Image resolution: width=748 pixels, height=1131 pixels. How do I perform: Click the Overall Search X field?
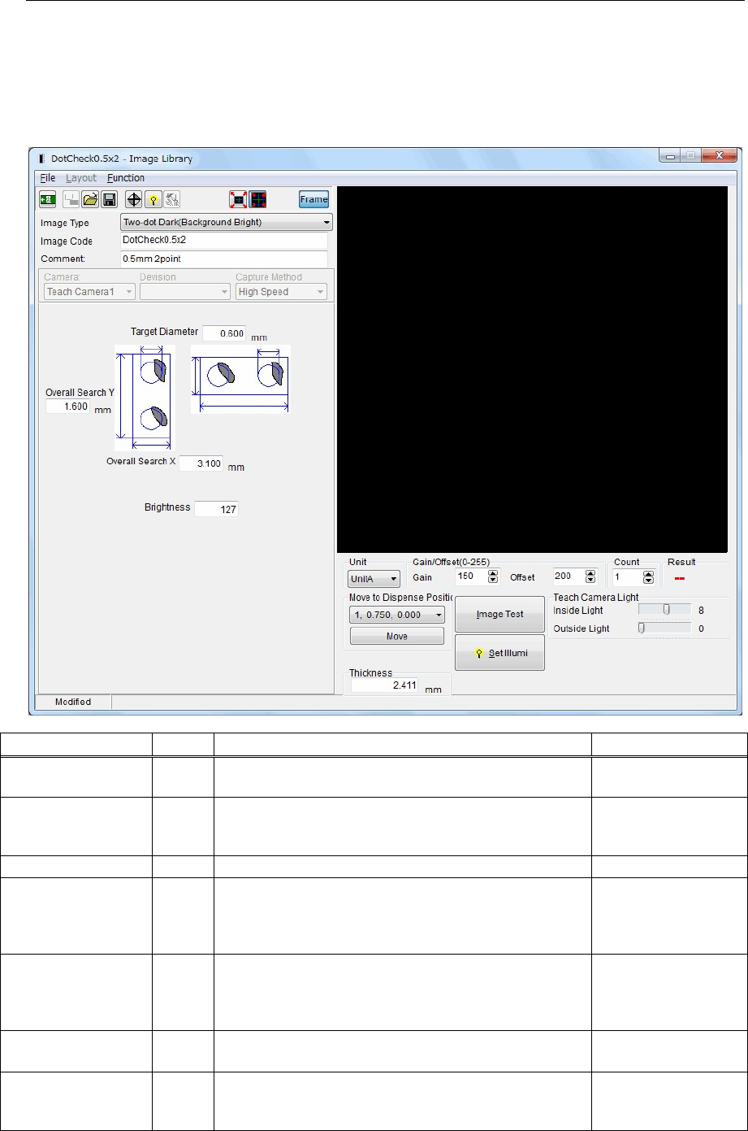coord(201,463)
